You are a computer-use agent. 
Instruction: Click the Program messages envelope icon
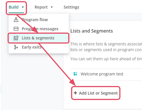[16, 29]
